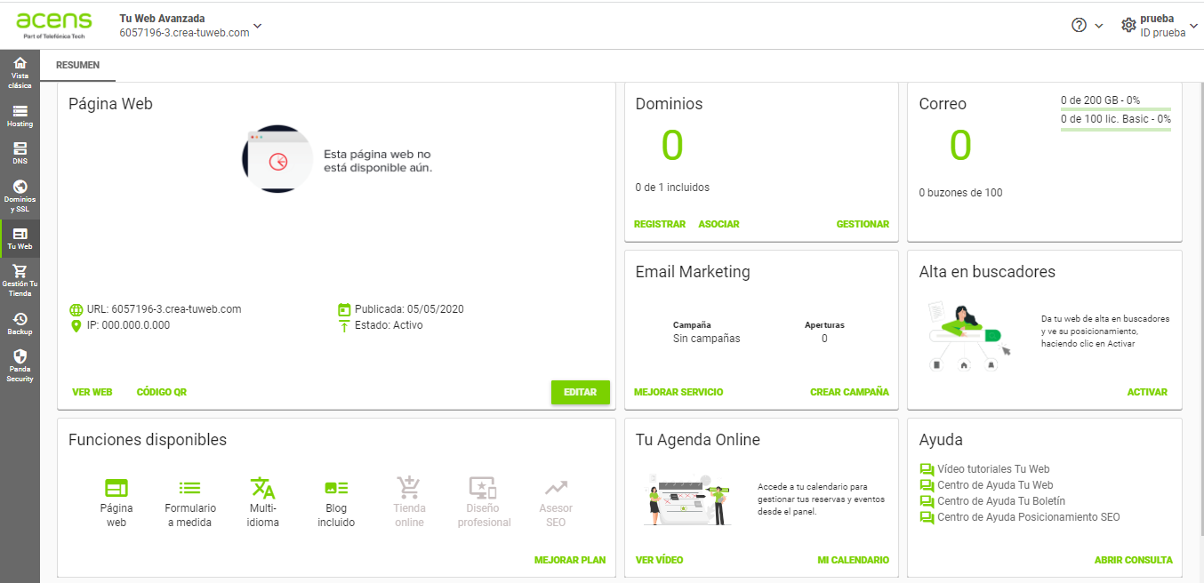Open Centro de Ayuda Posicionamiento SEO link

pos(1029,517)
